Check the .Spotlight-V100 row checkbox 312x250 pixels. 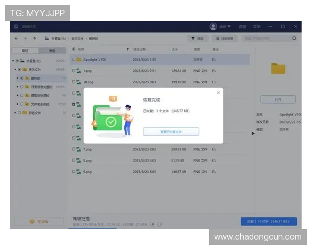74,59
